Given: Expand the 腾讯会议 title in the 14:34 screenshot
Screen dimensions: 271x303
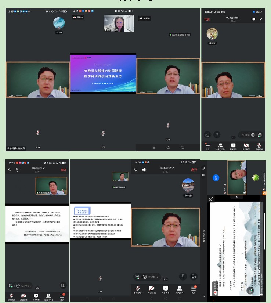Looking at the screenshot, I should coord(167,168).
